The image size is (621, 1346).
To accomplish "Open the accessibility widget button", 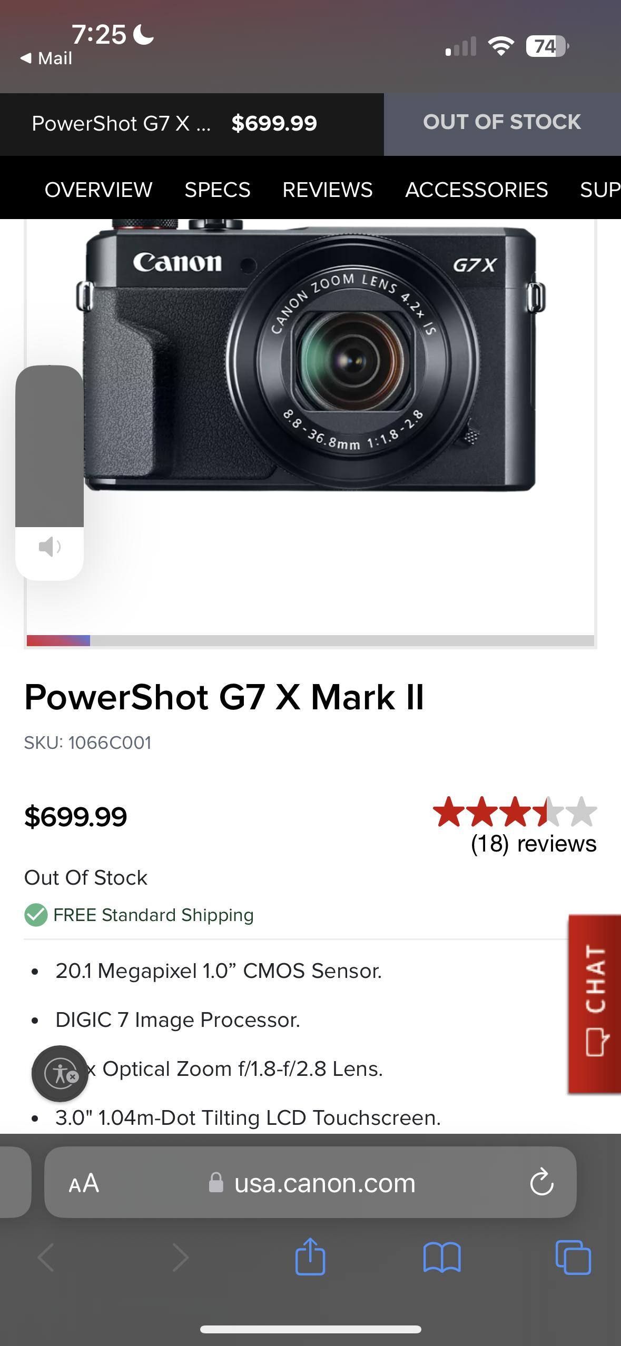I will (60, 1074).
